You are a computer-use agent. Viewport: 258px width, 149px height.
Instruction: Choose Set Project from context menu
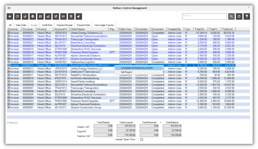tap(139, 72)
